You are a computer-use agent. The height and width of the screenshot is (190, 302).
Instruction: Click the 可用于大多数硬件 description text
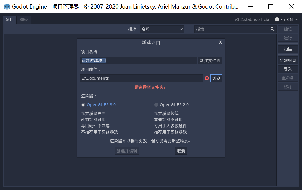click(x=170, y=126)
